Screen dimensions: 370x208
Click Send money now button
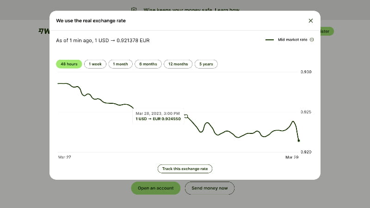pyautogui.click(x=210, y=188)
